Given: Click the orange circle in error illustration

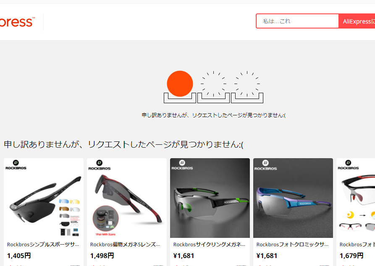Looking at the screenshot, I should (180, 83).
